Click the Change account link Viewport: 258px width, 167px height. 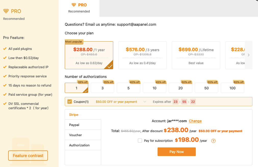(195, 121)
